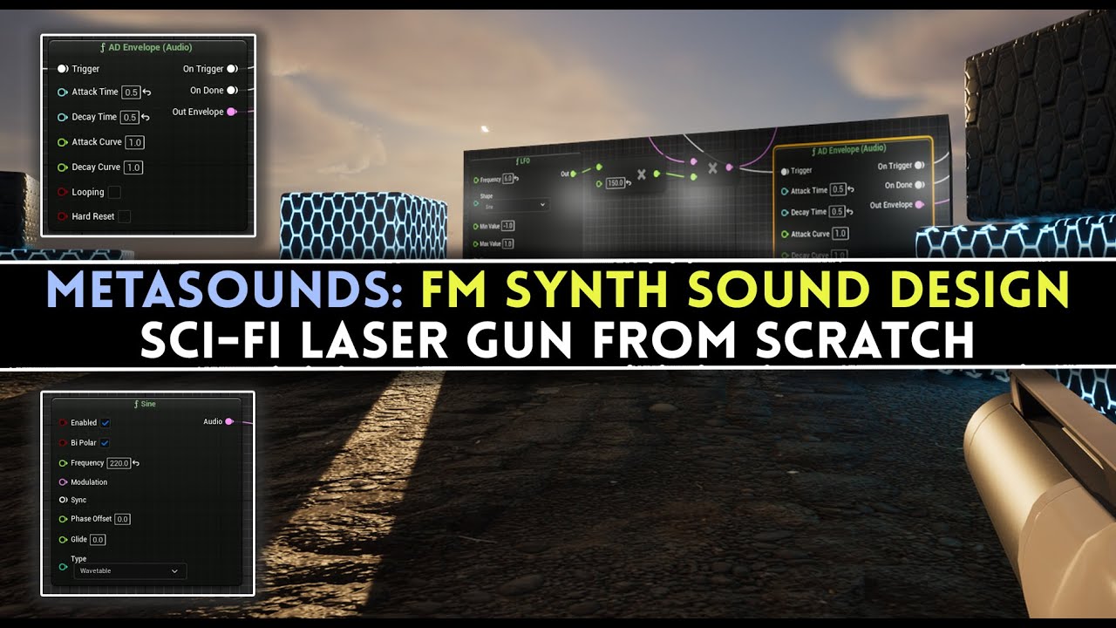Click the Decay Time pin in the top-left AD Envelope node
This screenshot has width=1116, height=628.
[63, 117]
